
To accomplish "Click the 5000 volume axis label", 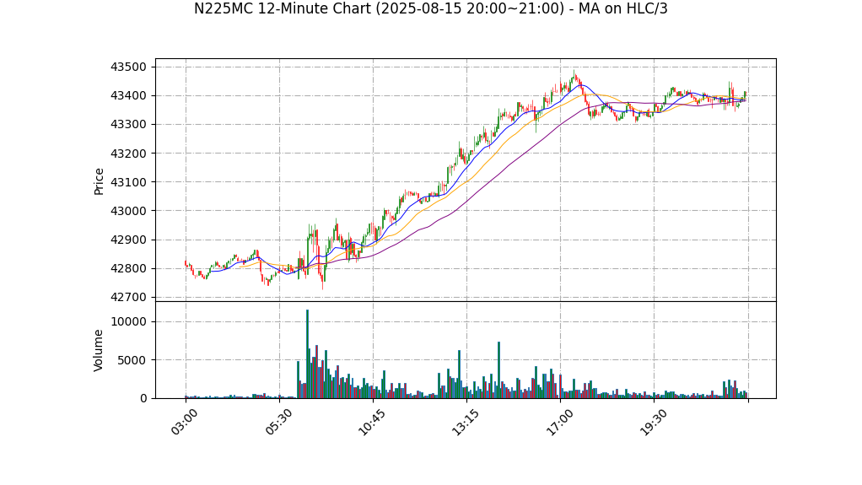I will click(x=132, y=360).
